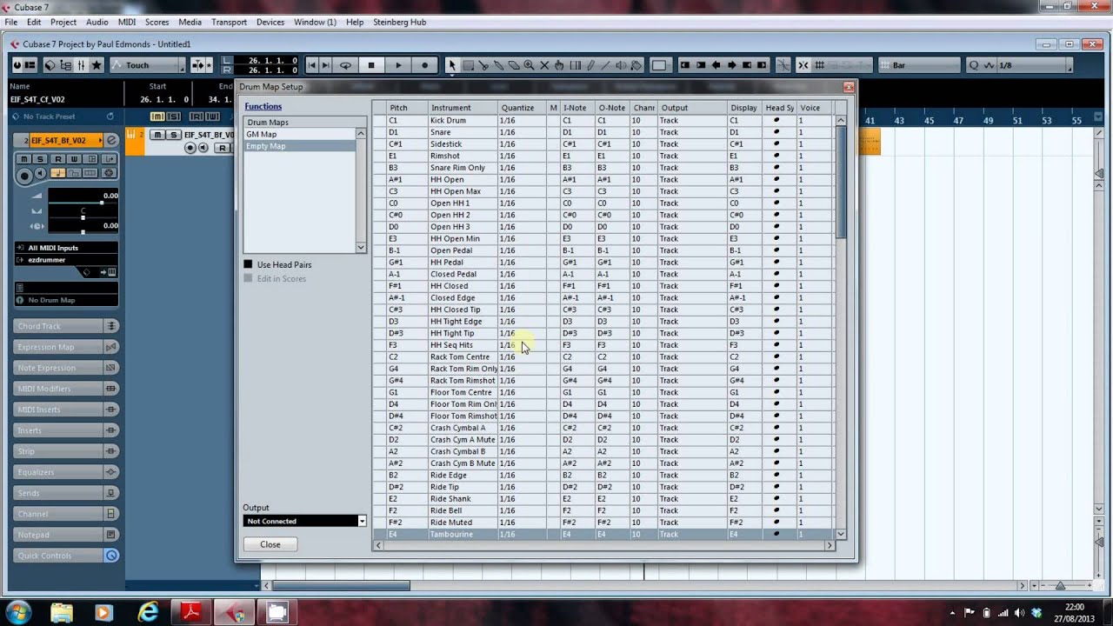Select the Object Selection arrow tool
This screenshot has height=626, width=1113.
pyautogui.click(x=452, y=65)
